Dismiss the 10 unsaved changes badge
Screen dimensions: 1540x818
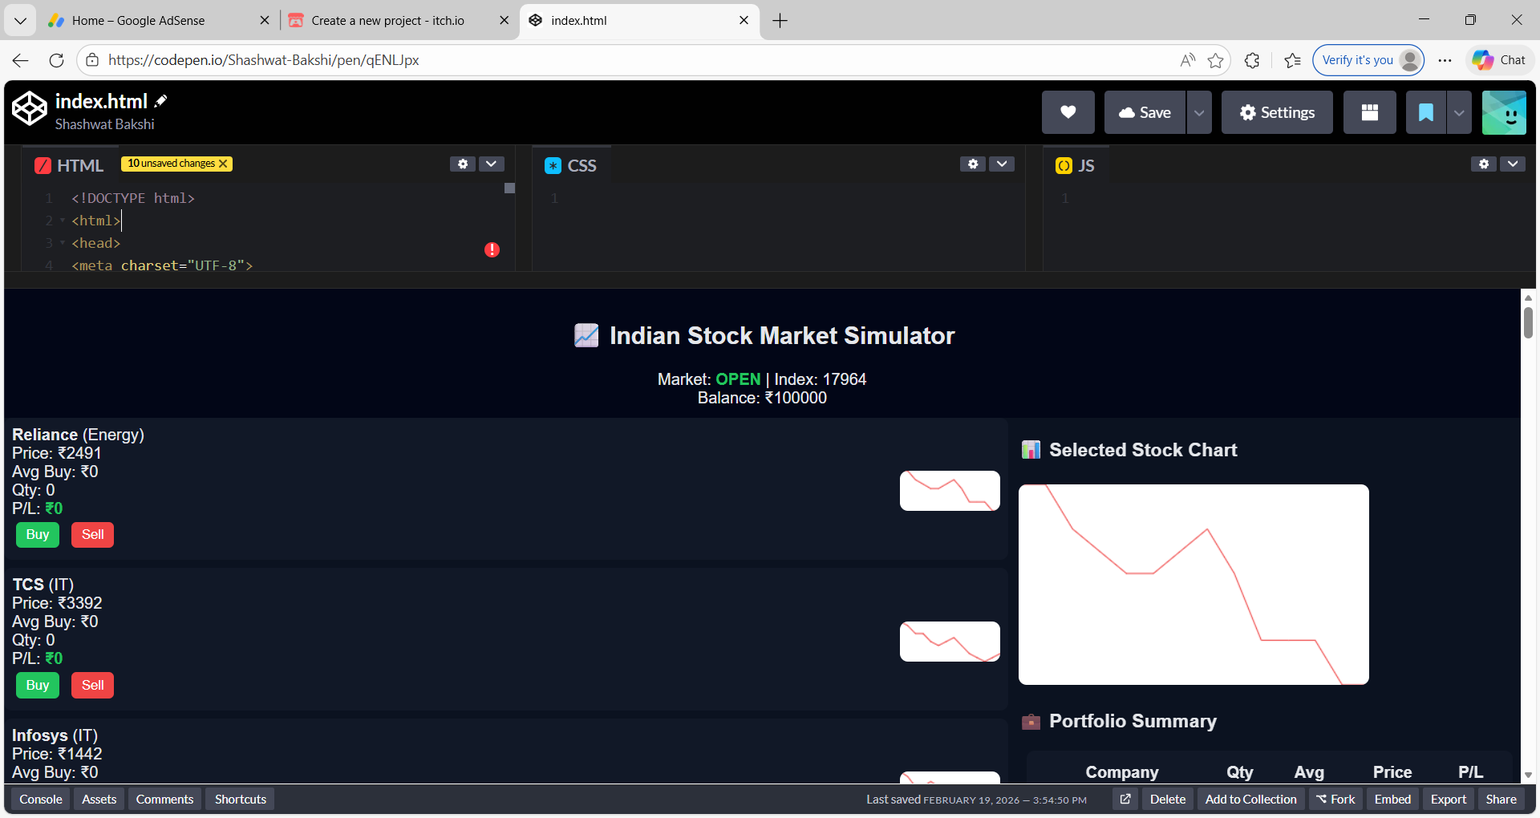click(x=224, y=164)
